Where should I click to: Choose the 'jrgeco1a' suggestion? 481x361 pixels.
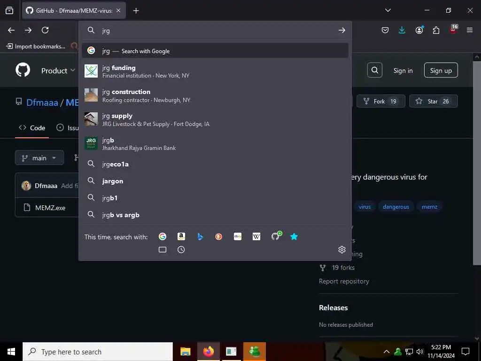pos(215,164)
